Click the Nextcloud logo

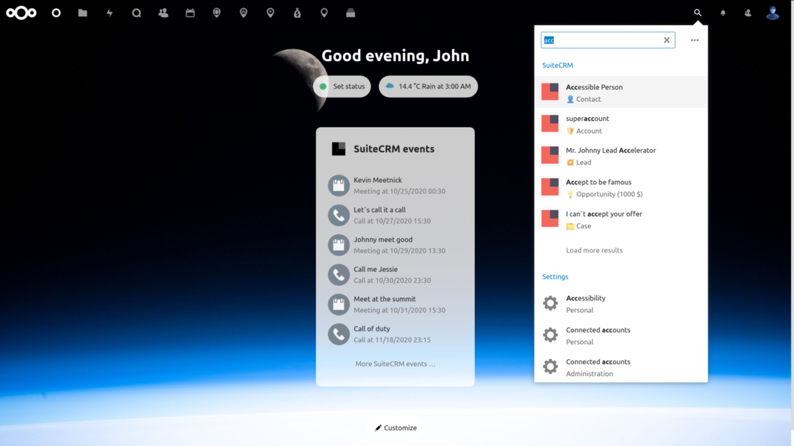click(21, 13)
